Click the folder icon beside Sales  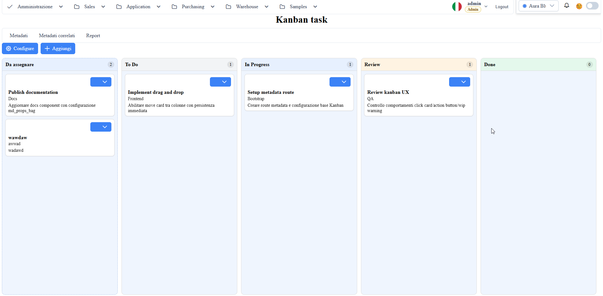[76, 7]
